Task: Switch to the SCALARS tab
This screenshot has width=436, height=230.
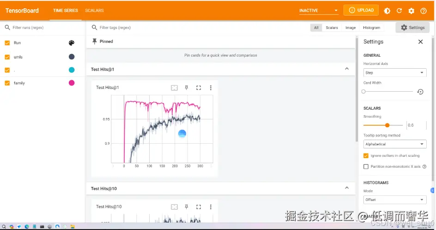Action: click(x=94, y=11)
